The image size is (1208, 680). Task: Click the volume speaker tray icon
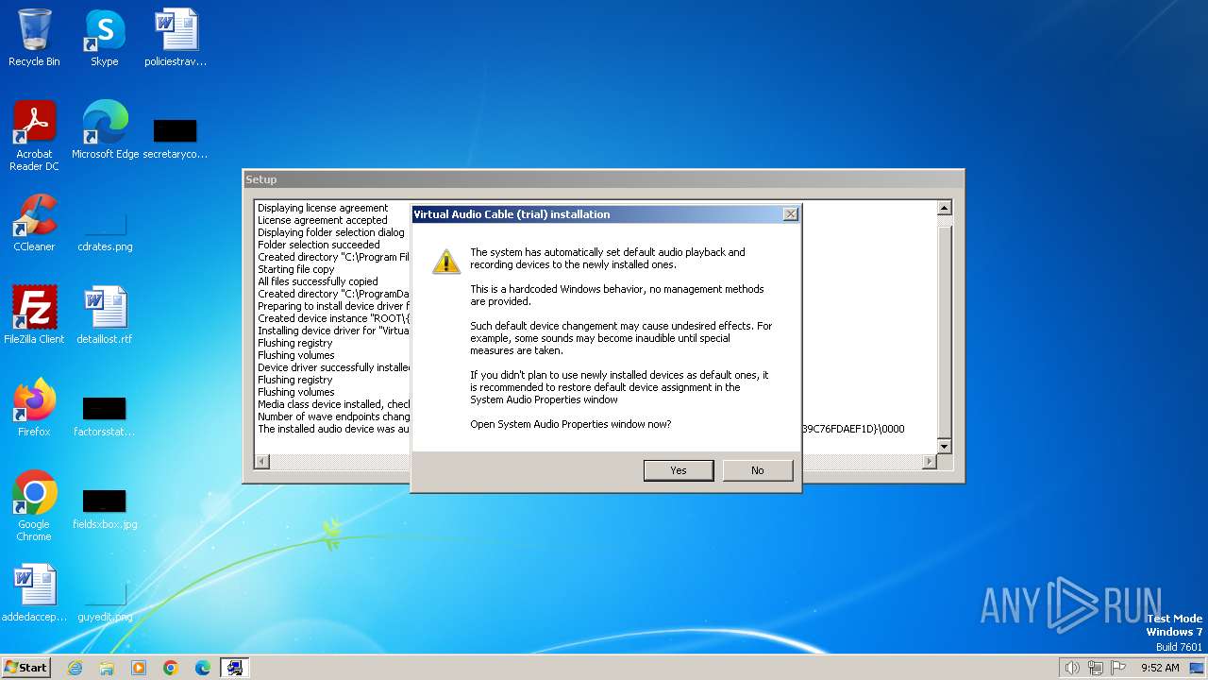(1072, 668)
